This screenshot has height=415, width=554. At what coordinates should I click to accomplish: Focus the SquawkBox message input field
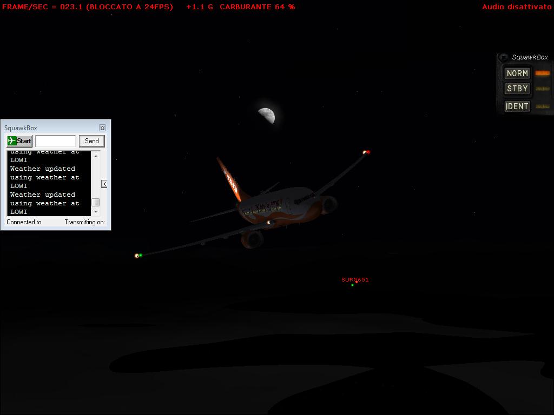click(x=56, y=141)
